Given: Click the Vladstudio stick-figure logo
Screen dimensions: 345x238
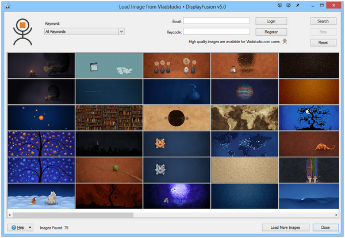Looking at the screenshot, I should pos(22,32).
